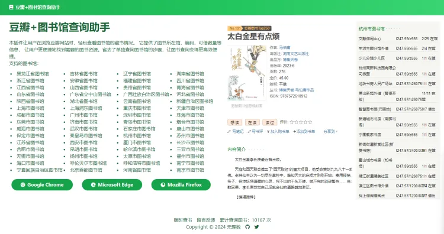Screen dimensions: 444x234
Task: Mark book as 想读
Action: [234, 122]
